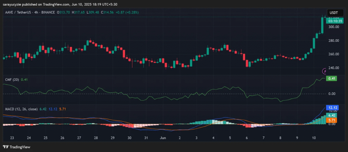Click the tall green candle near 310
This screenshot has height=152, width=348.
point(323,25)
